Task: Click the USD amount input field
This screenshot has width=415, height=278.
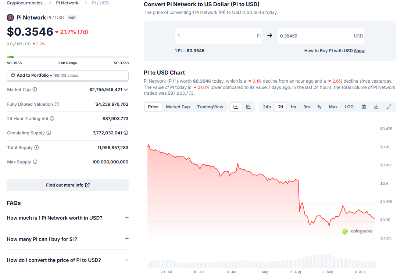Action: [321, 36]
